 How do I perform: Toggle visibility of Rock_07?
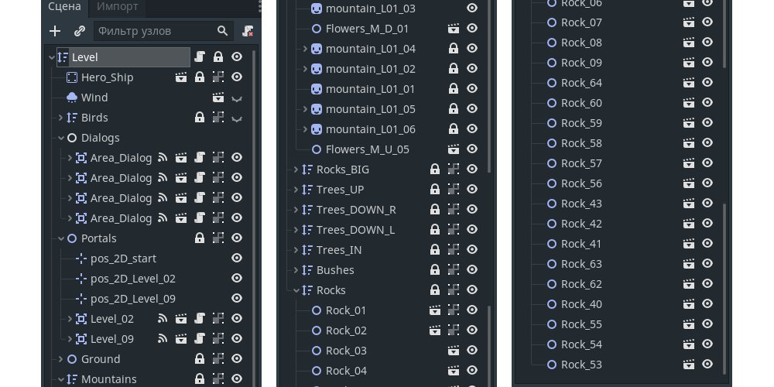(707, 22)
